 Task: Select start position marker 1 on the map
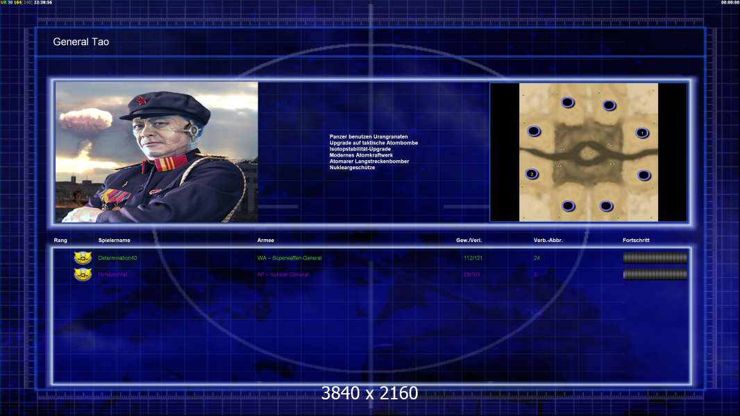tap(642, 133)
